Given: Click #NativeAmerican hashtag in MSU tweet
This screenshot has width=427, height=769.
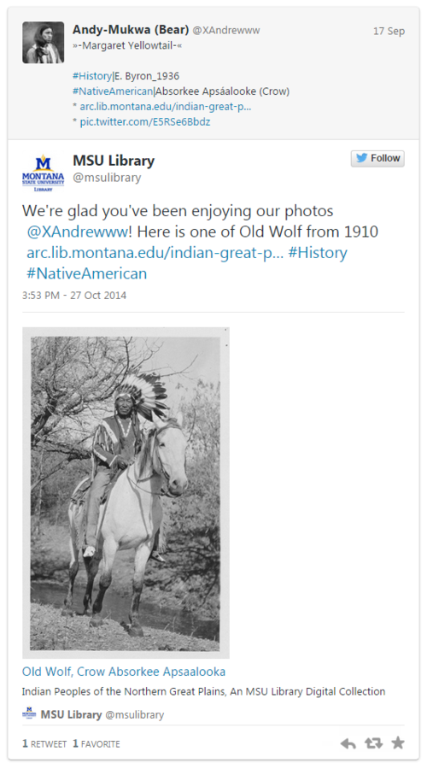Looking at the screenshot, I should click(87, 273).
